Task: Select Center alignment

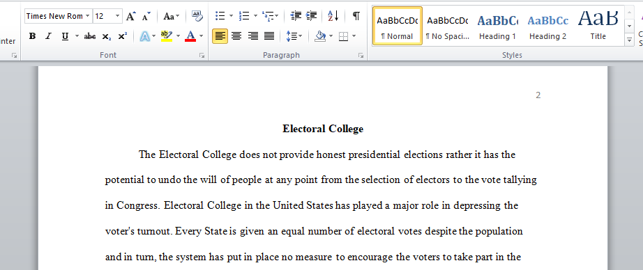Action: click(x=236, y=36)
